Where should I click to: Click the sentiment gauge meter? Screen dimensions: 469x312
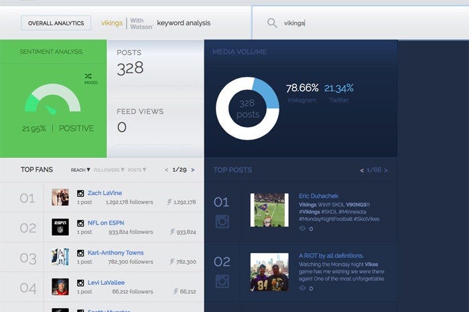coord(52,99)
